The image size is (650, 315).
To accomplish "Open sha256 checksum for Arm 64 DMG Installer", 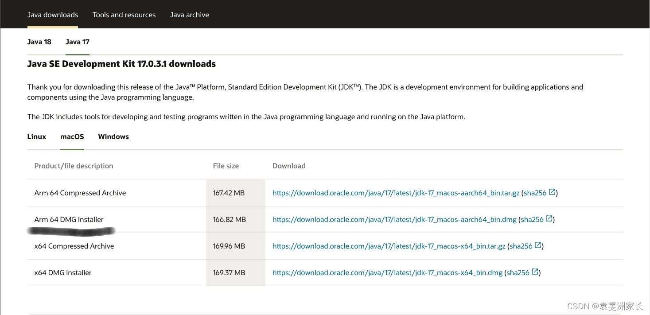I will [532, 219].
